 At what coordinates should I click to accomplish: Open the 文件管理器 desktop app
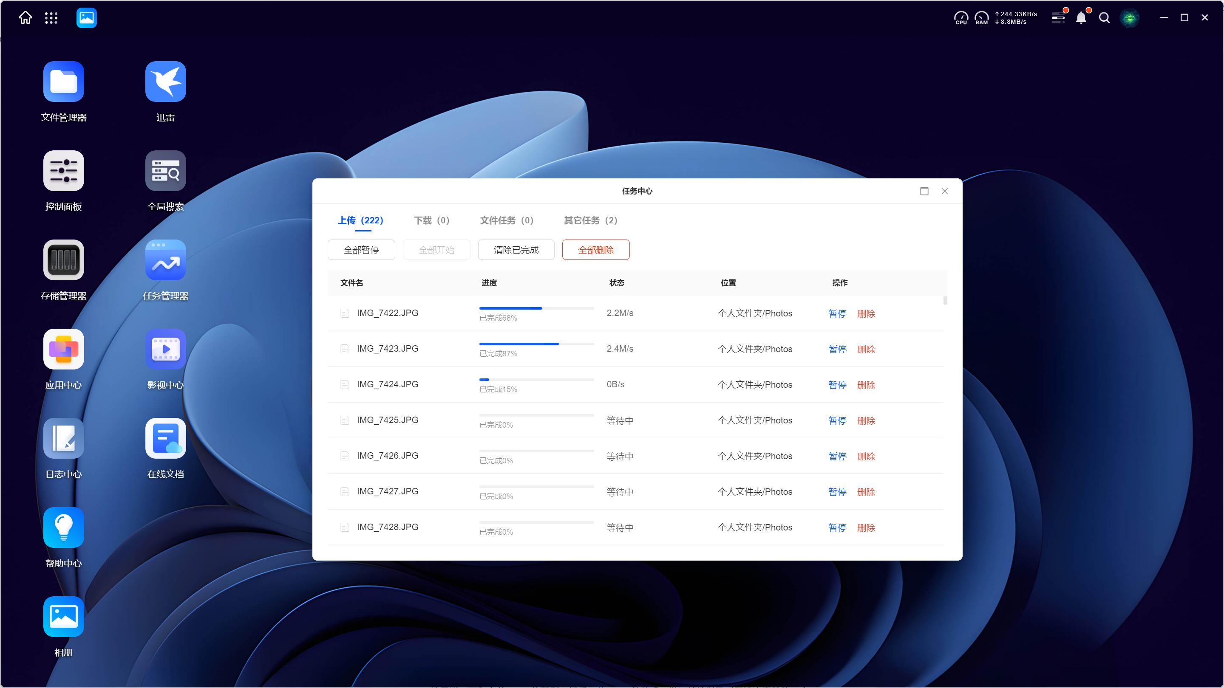coord(64,82)
